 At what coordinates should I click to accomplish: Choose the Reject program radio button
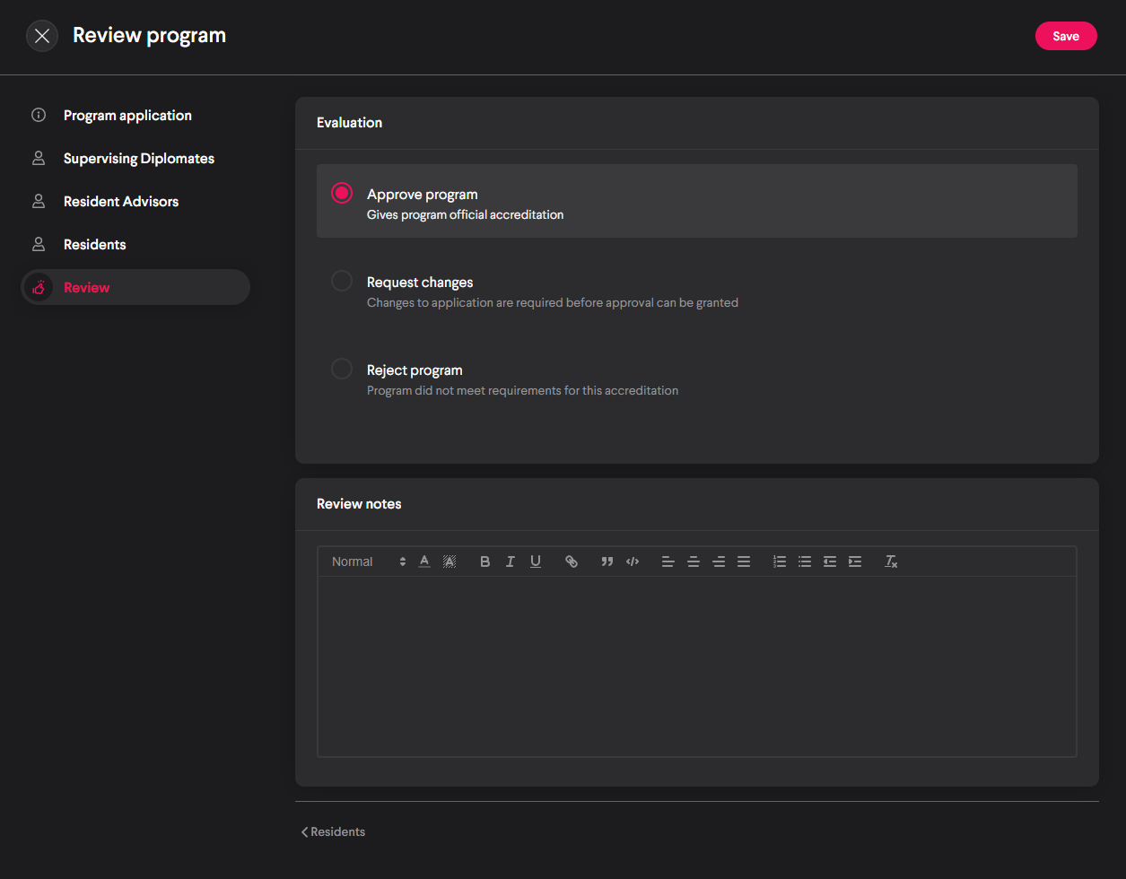(342, 369)
